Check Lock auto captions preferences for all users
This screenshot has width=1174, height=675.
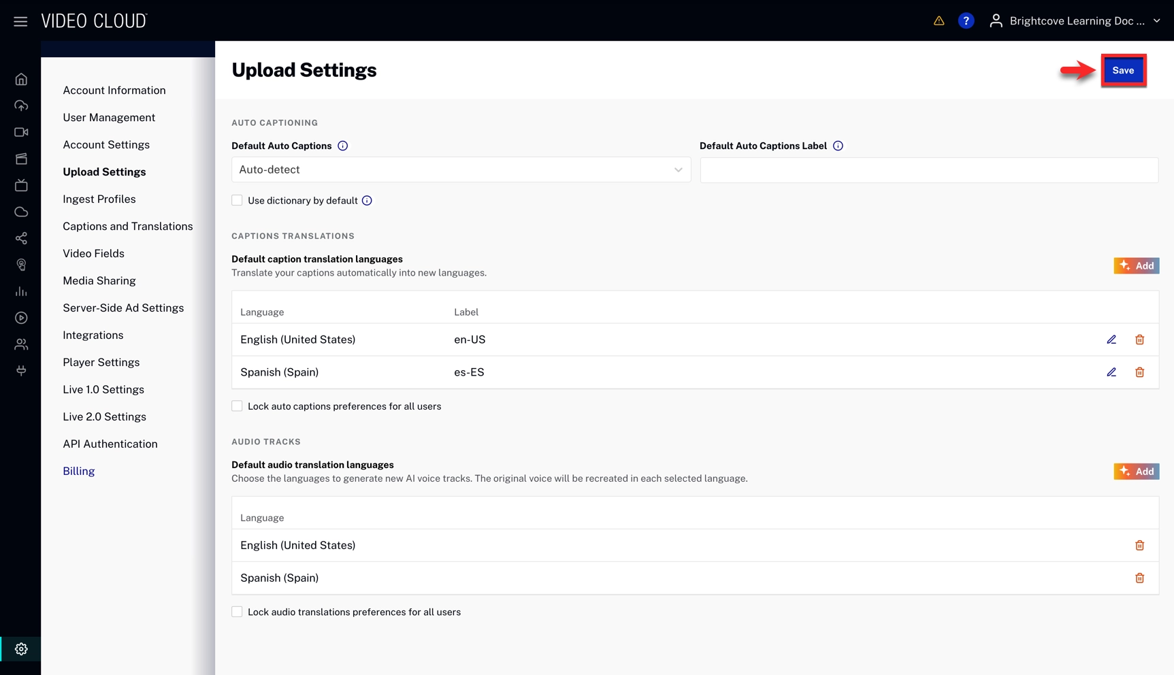237,406
